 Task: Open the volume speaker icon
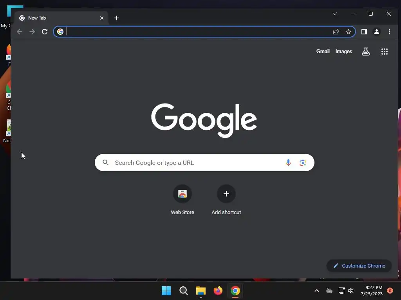(x=351, y=291)
